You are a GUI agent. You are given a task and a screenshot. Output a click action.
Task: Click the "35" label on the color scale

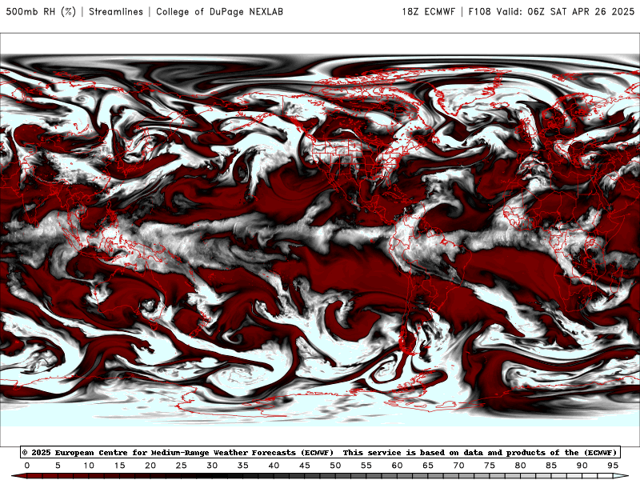click(243, 466)
